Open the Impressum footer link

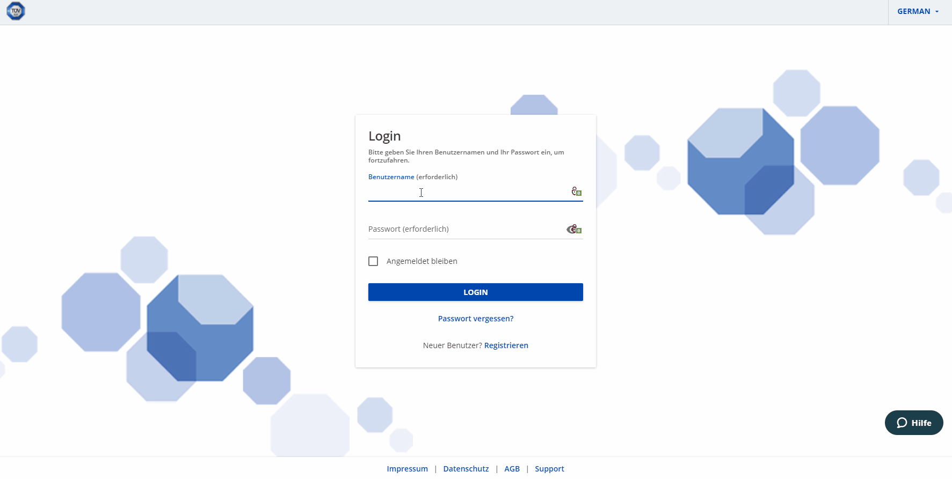click(x=407, y=469)
